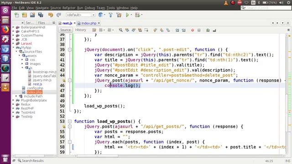Click the Shift Line Left icon

(x=177, y=30)
